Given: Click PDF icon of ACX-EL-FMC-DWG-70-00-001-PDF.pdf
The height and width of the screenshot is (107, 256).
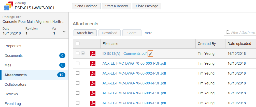Looking at the screenshot, I should click(x=93, y=93).
